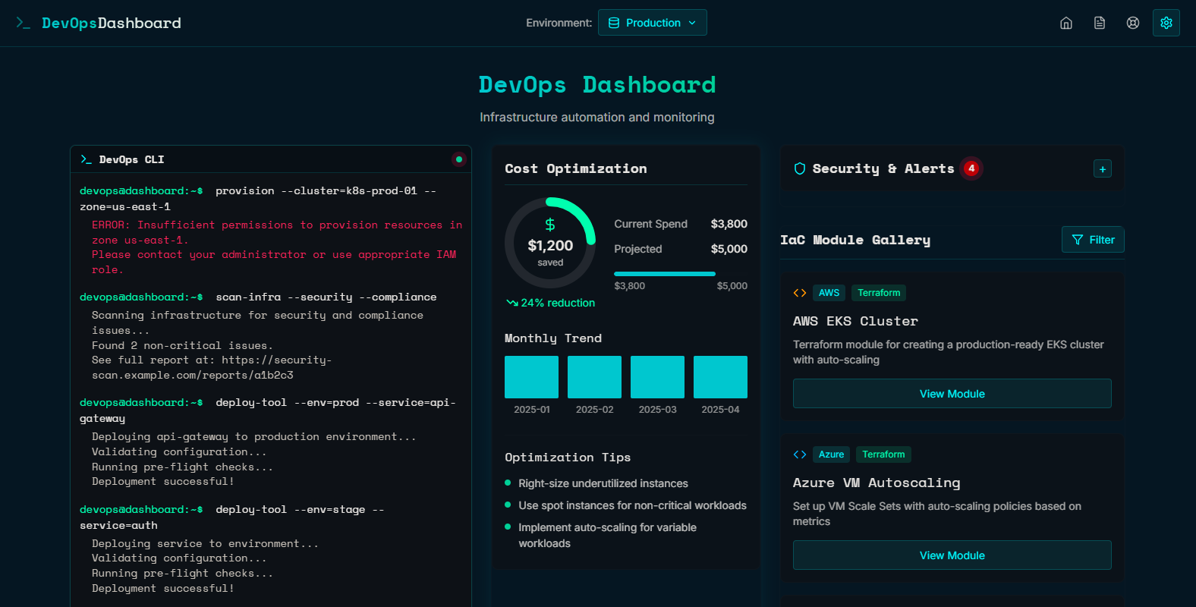Screen dimensions: 1196x607
Task: Click the 'AWS EKS Cluster' module title
Action: tap(855, 321)
